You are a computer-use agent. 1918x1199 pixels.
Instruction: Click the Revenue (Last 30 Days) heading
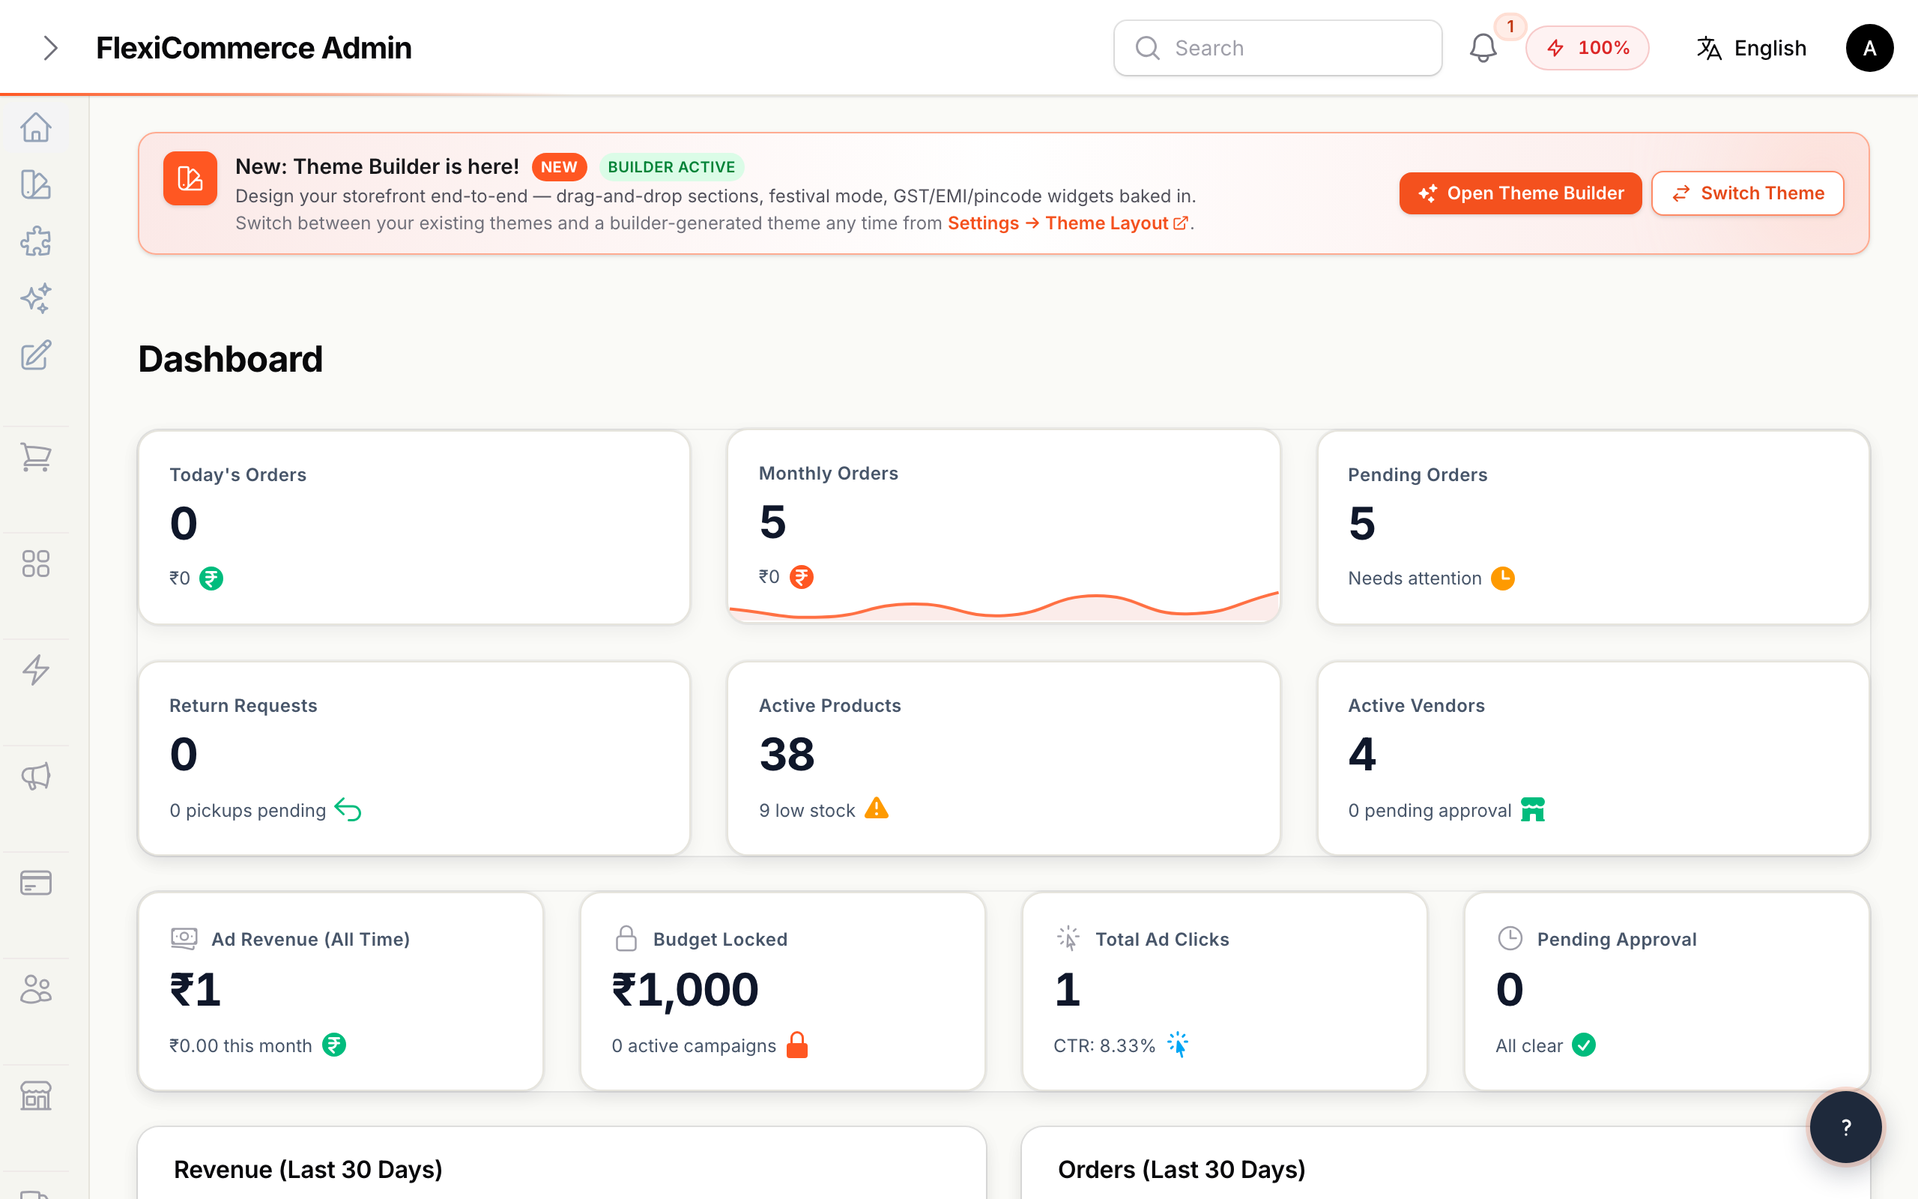pyautogui.click(x=307, y=1170)
